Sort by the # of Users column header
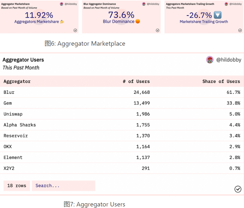The height and width of the screenshot is (208, 244). pos(136,82)
